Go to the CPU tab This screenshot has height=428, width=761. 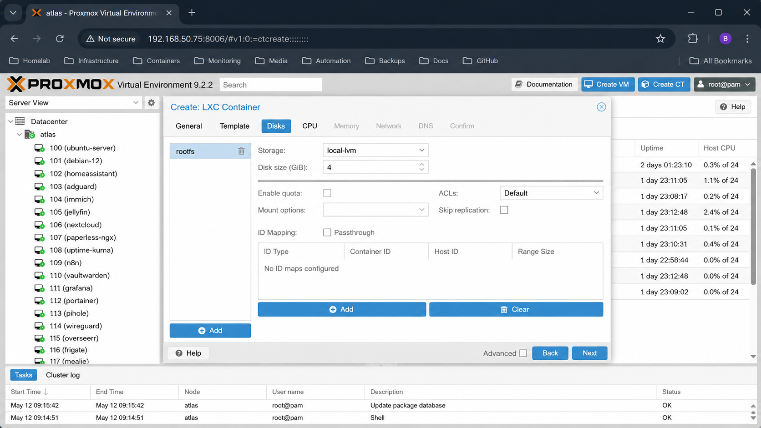(x=309, y=126)
